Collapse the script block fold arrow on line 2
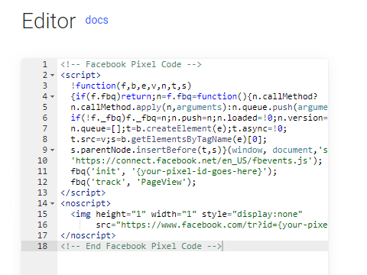The width and height of the screenshot is (367, 275). (x=53, y=75)
